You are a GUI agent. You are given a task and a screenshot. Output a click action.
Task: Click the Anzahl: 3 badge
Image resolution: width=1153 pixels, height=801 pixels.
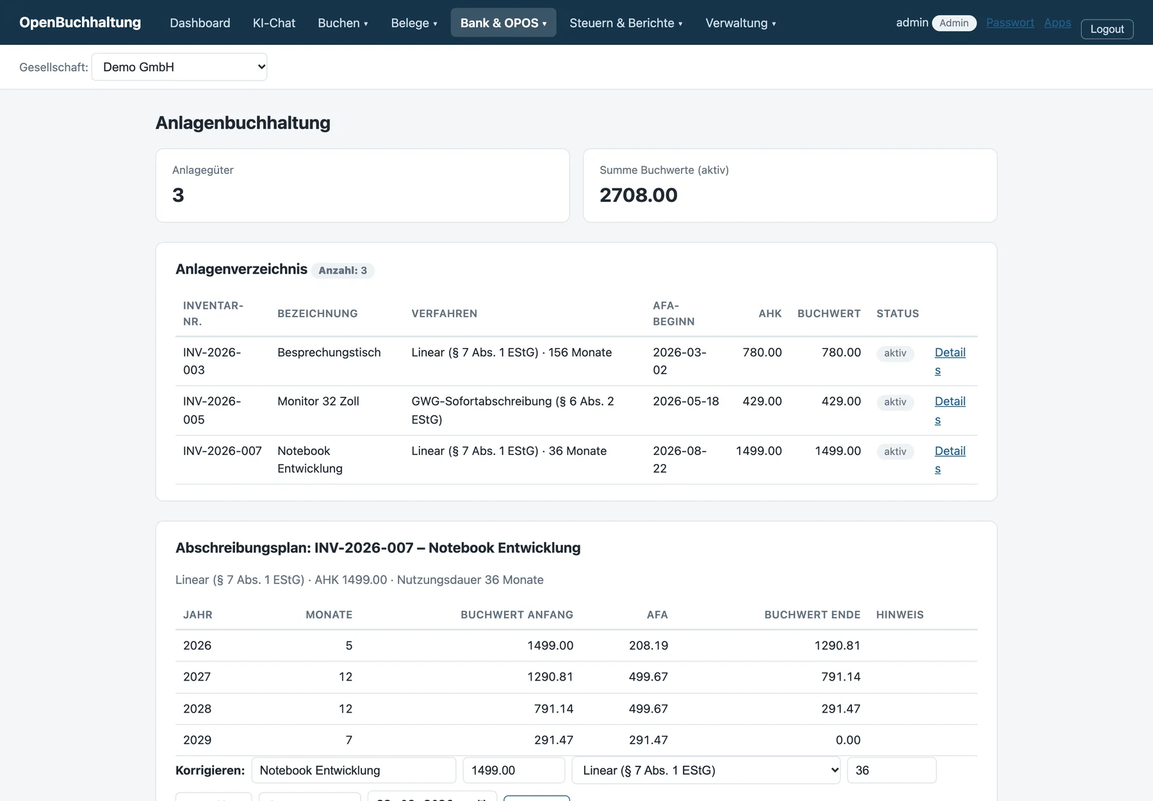[x=343, y=270]
